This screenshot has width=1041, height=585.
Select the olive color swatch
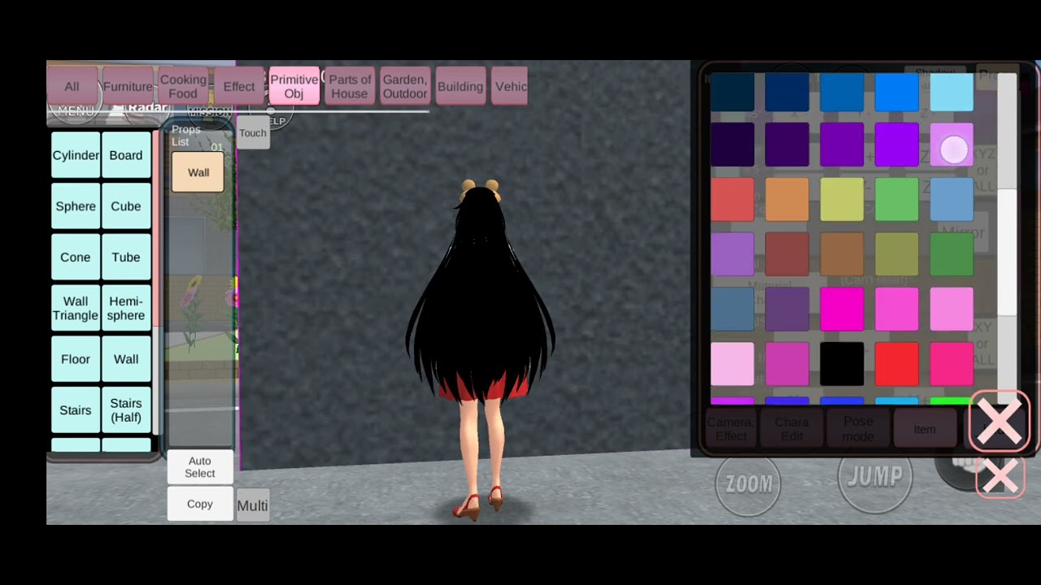click(x=896, y=254)
